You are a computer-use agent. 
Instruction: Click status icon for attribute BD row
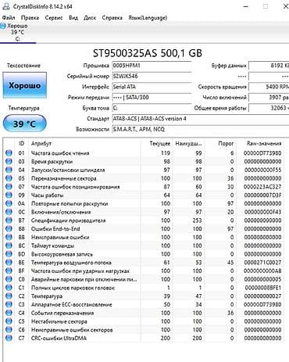pyautogui.click(x=9, y=254)
